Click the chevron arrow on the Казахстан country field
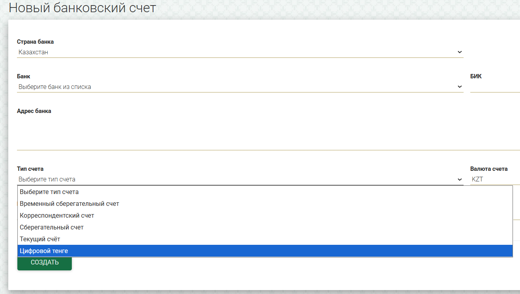Viewport: 520px width, 294px height. tap(460, 52)
